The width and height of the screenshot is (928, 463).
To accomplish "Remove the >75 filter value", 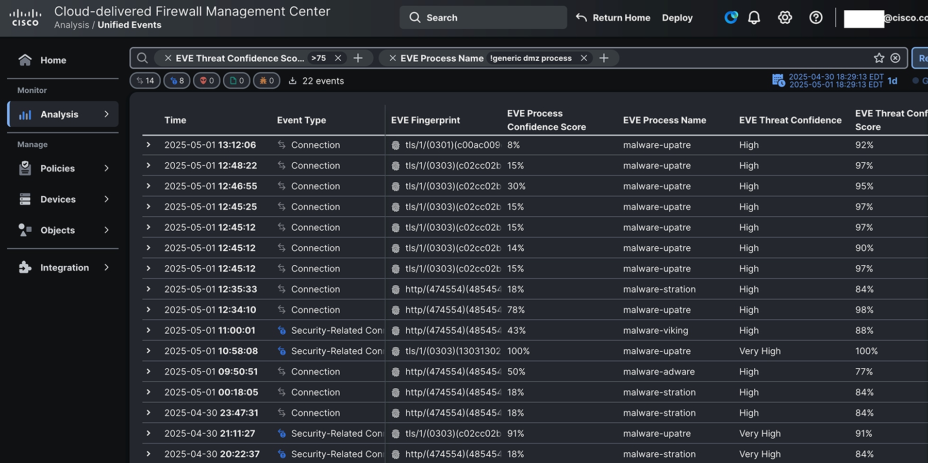I will [x=338, y=58].
